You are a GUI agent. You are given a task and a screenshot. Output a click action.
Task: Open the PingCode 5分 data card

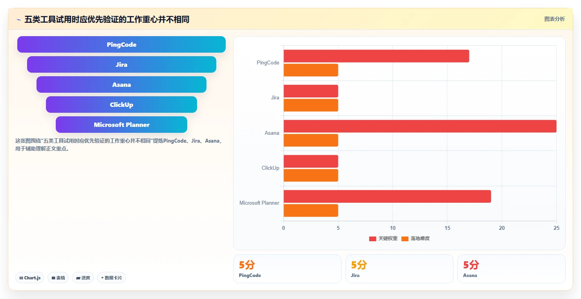pos(287,269)
